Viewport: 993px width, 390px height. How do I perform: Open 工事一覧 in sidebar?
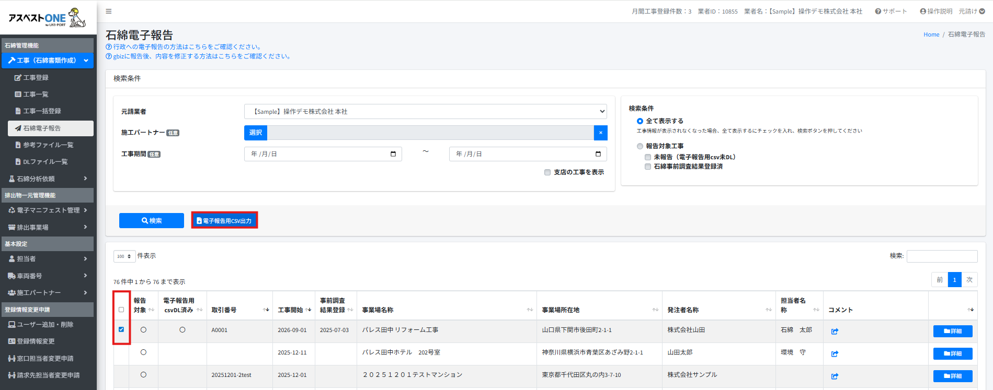[x=36, y=94]
